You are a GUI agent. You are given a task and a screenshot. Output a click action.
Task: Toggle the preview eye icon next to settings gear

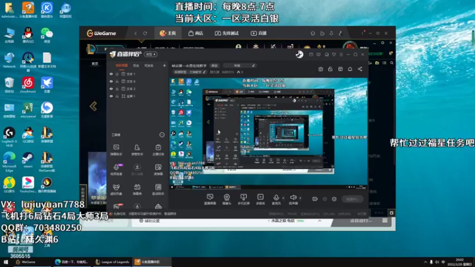point(325,199)
